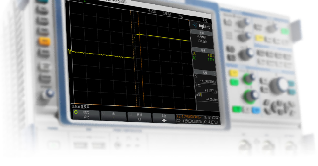Click the down arrow on 单位 softkey
Viewport: 318px width, 166px height.
coord(164,120)
